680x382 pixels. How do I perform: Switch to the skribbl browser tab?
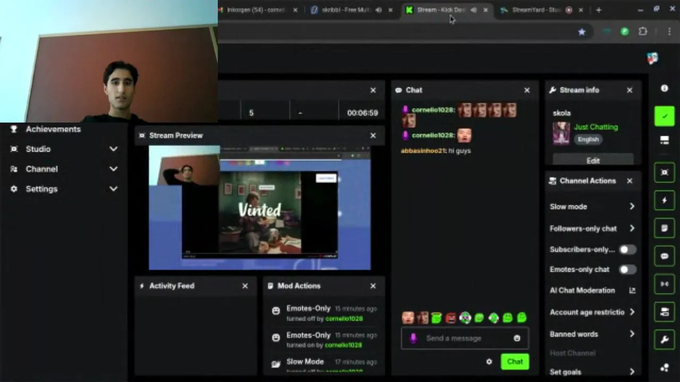point(351,10)
